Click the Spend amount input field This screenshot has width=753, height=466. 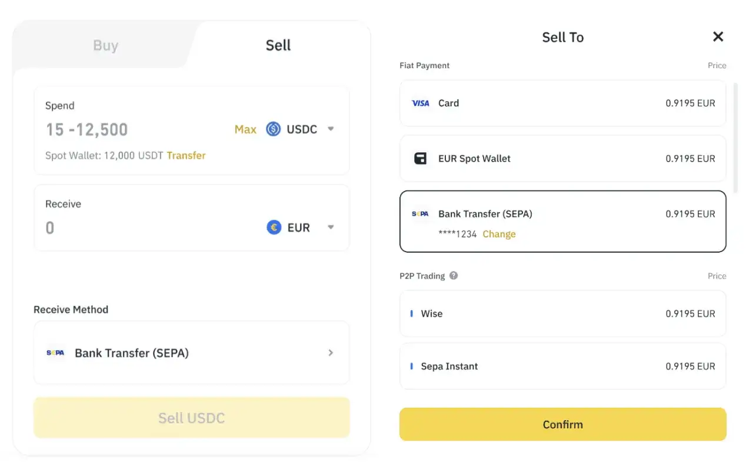[135, 129]
